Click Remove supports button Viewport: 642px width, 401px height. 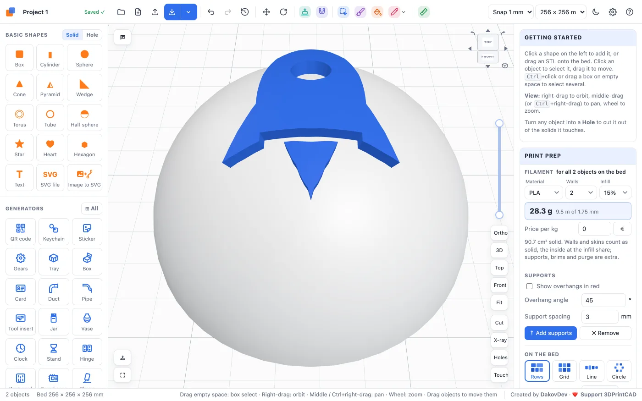605,333
